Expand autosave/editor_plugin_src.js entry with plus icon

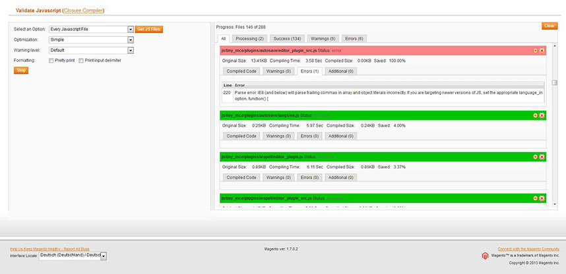click(x=535, y=51)
